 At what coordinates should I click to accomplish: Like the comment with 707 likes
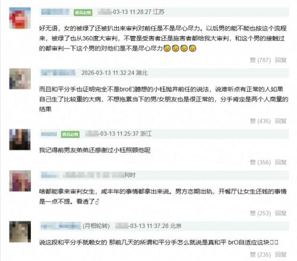pyautogui.click(x=260, y=60)
